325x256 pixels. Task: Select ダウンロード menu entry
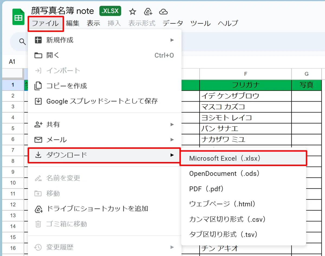pyautogui.click(x=104, y=155)
